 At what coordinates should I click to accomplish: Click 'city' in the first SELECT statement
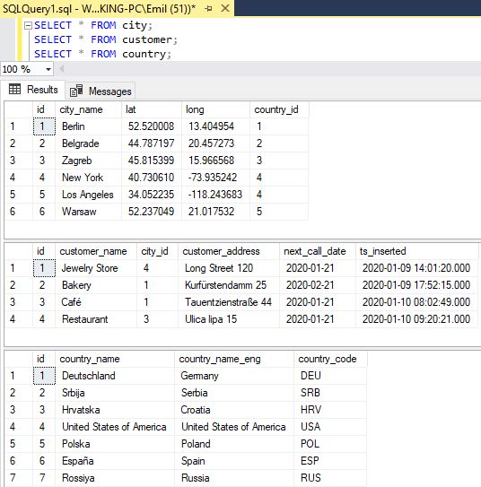[135, 25]
